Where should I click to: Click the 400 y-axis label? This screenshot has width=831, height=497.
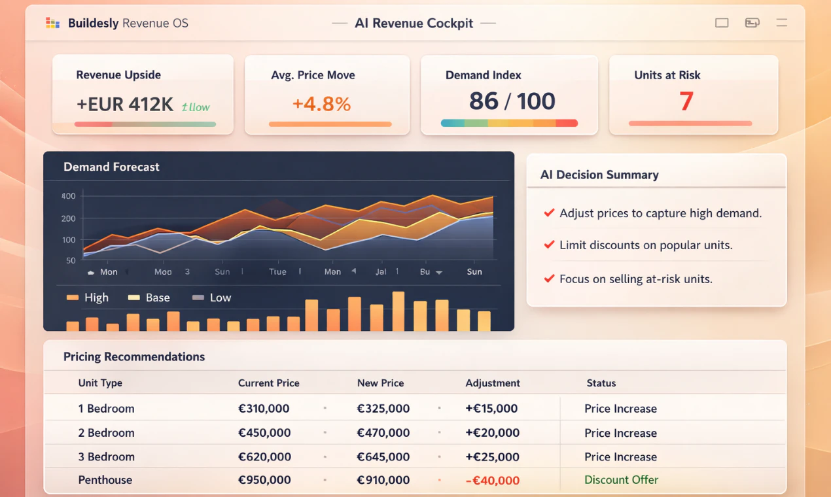coord(69,196)
